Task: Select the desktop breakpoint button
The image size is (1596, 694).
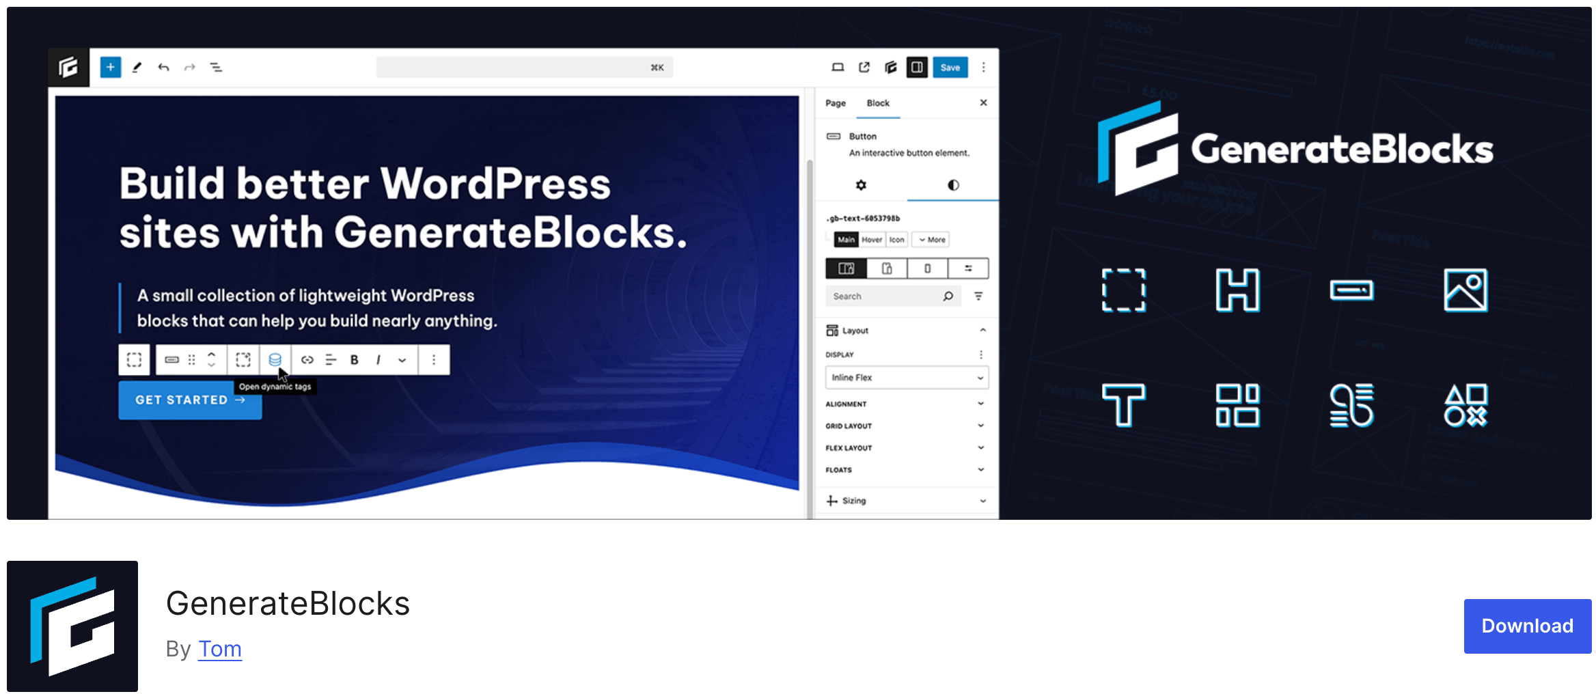Action: click(847, 268)
